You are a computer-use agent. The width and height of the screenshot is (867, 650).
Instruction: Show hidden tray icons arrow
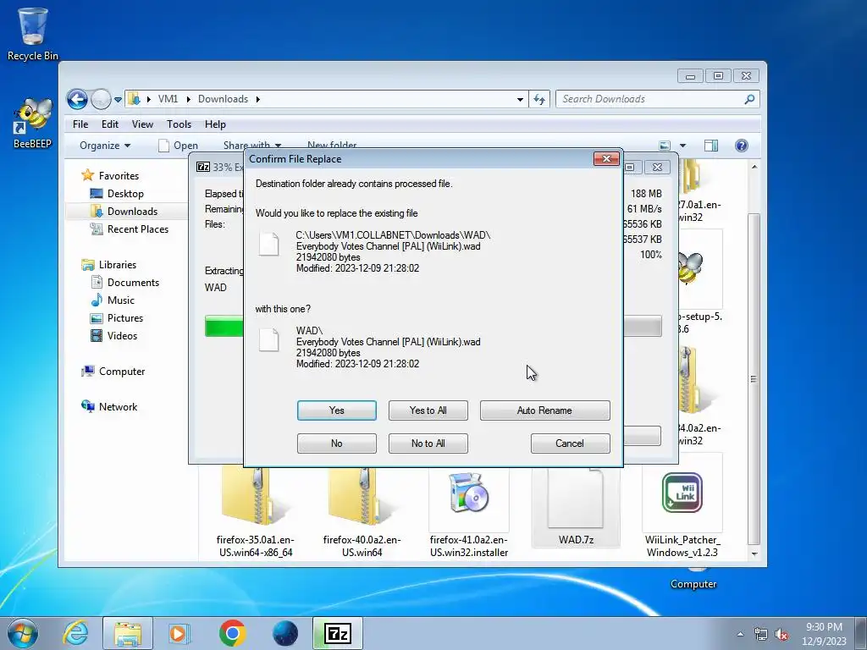(740, 634)
